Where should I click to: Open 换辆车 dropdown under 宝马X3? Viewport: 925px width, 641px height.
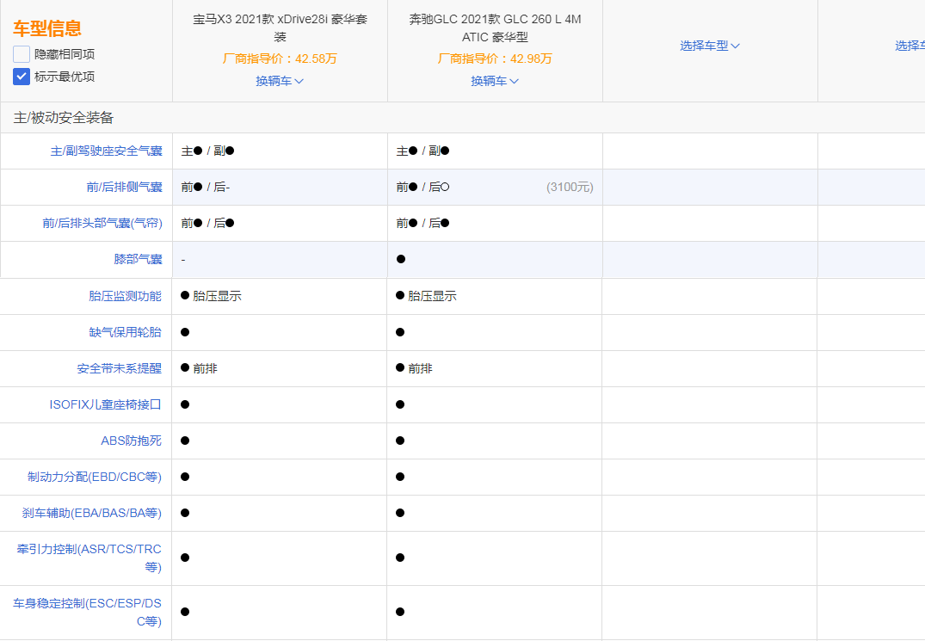click(280, 81)
